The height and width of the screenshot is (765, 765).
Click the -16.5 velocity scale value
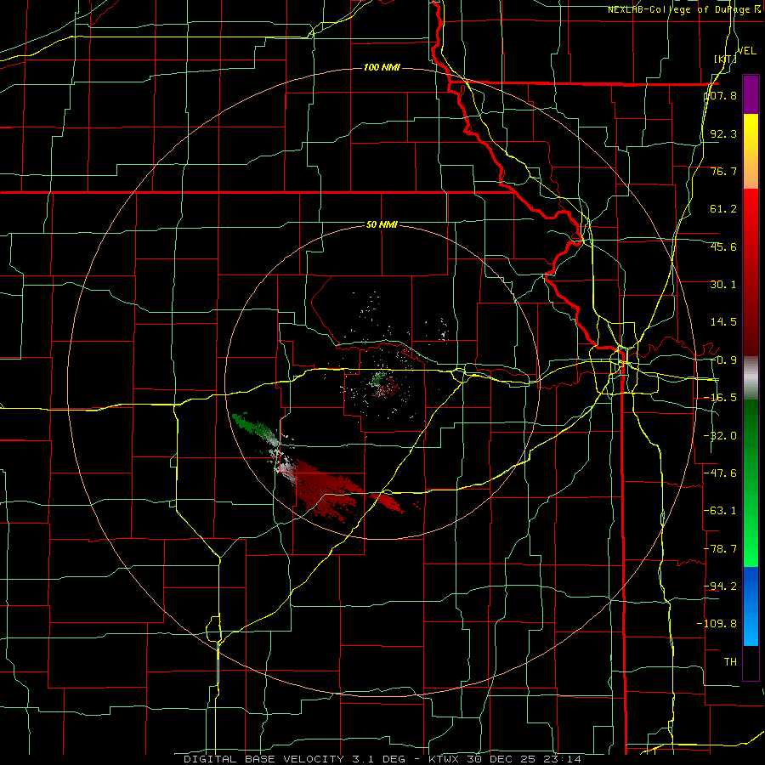pos(721,398)
